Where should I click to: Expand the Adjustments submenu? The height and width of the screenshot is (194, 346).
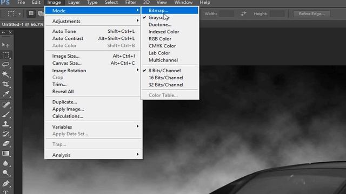click(x=93, y=21)
